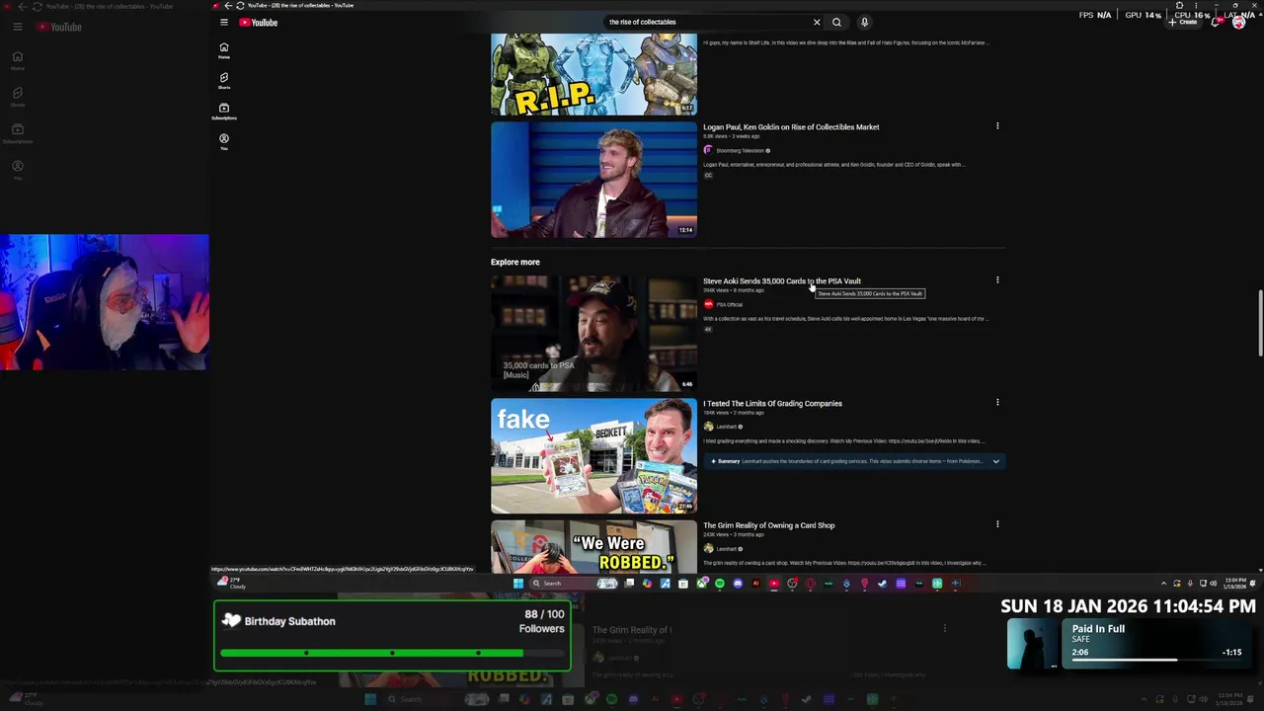
Task: Clear the search box with X
Action: (x=817, y=22)
